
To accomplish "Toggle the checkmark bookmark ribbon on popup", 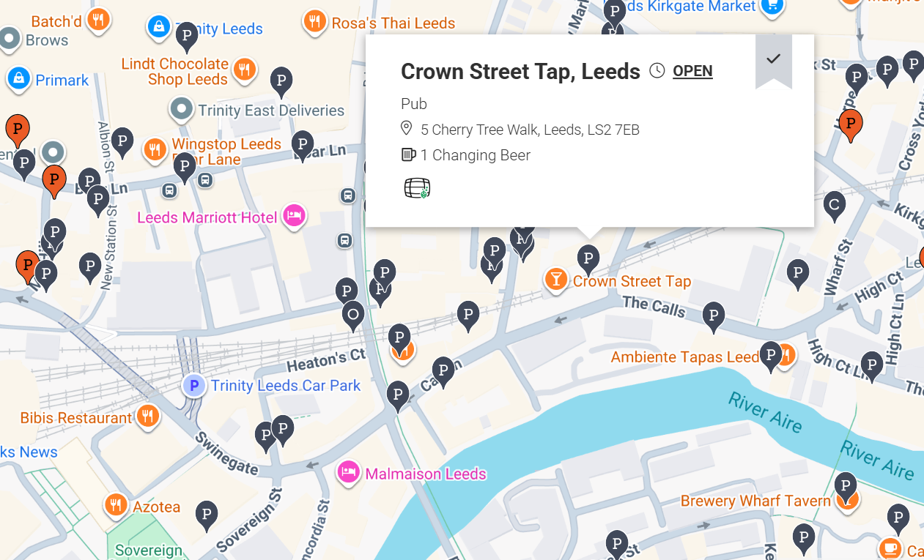I will 773,60.
